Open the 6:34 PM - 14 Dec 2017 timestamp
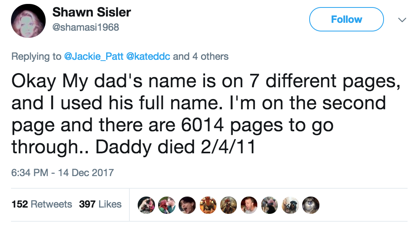This screenshot has width=417, height=228. pos(63,172)
